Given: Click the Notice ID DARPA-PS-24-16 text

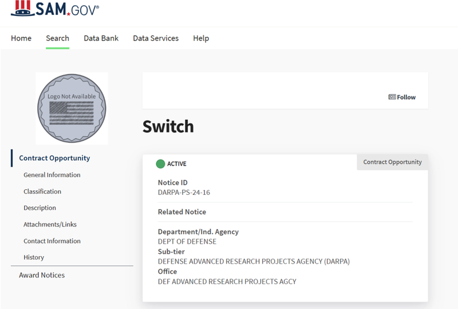Looking at the screenshot, I should click(184, 193).
